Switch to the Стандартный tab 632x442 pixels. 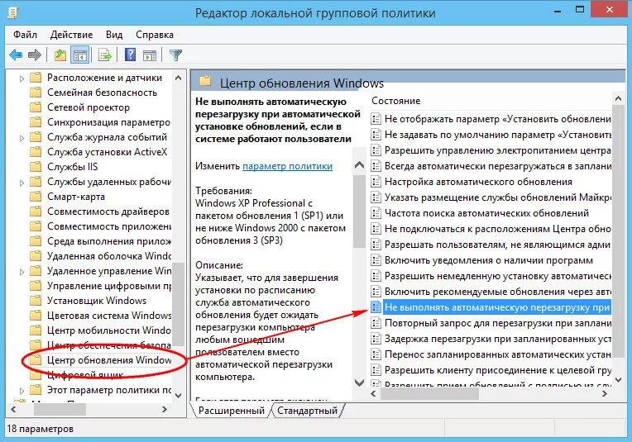point(307,411)
